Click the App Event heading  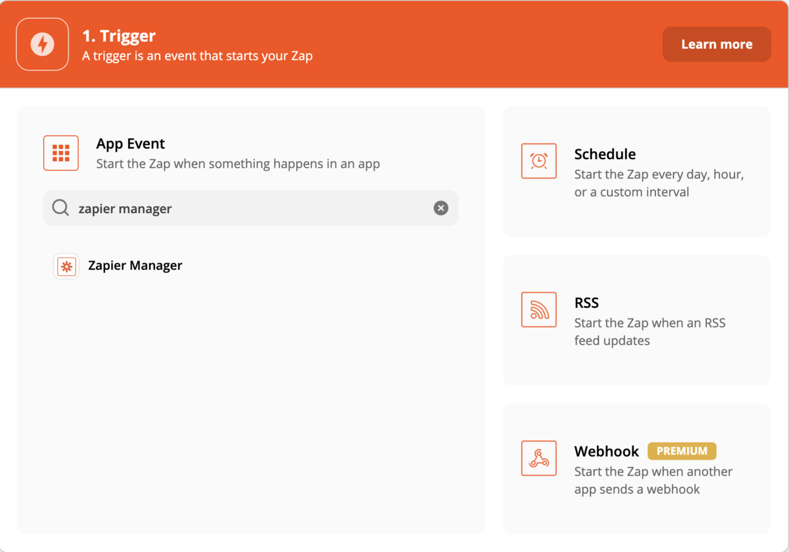point(131,143)
